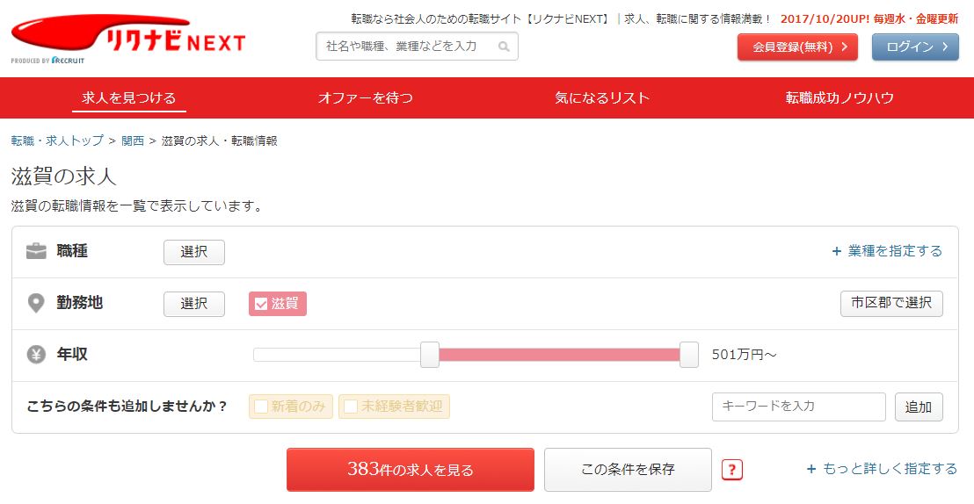Click the yen icon beside 年収
The image size is (974, 504).
point(36,355)
